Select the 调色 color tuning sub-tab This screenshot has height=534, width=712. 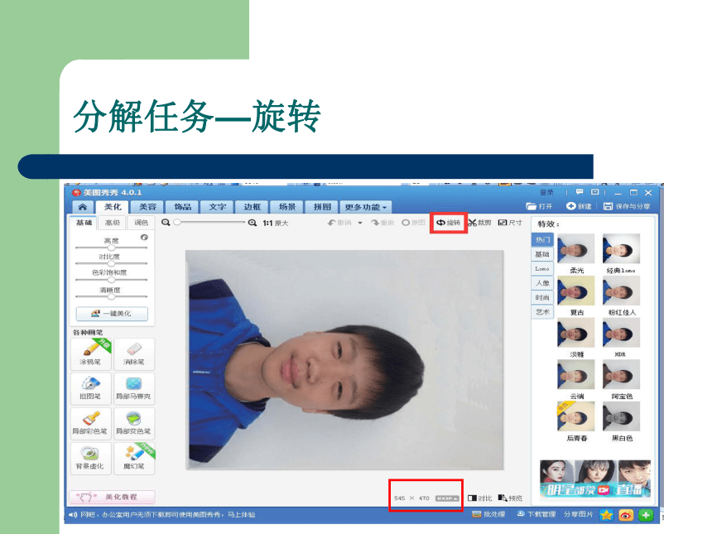click(x=142, y=223)
